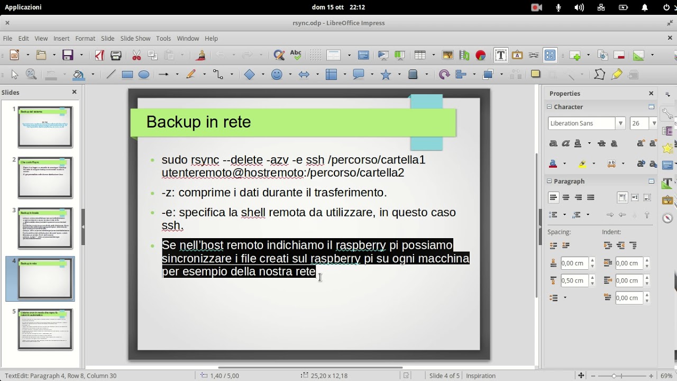The width and height of the screenshot is (677, 381).
Task: Choose the Line drawing tool
Action: click(111, 75)
